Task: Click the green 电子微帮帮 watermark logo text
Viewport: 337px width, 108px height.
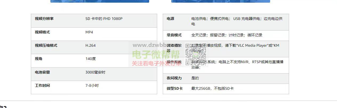Action: 156,55
